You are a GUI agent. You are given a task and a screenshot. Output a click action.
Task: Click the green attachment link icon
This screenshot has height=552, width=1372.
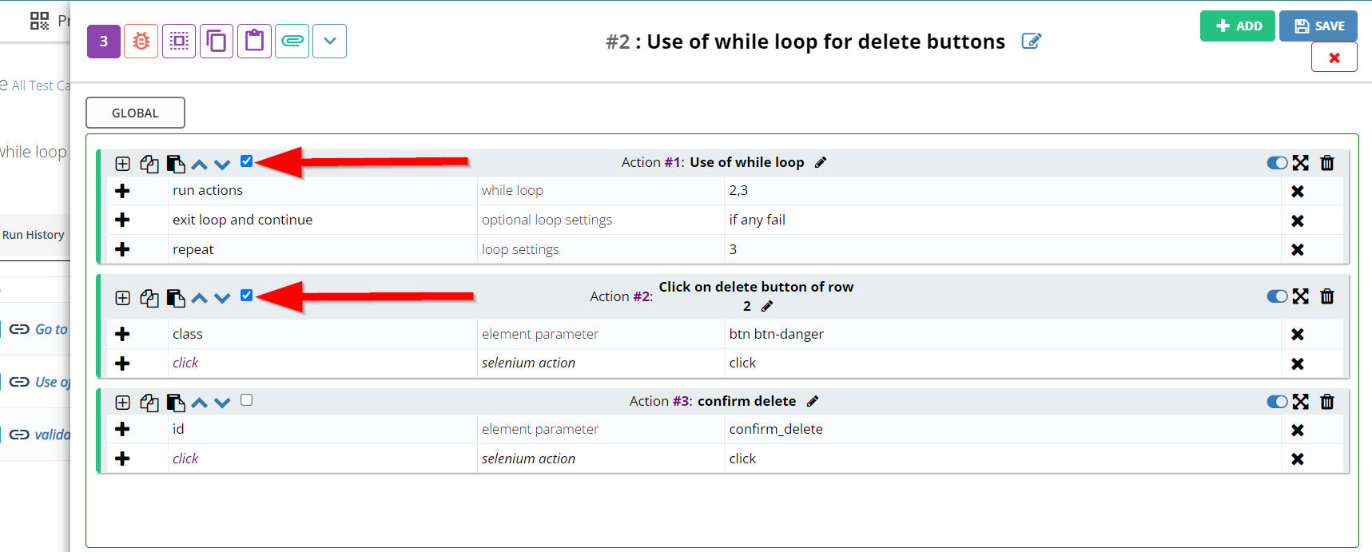tap(292, 42)
